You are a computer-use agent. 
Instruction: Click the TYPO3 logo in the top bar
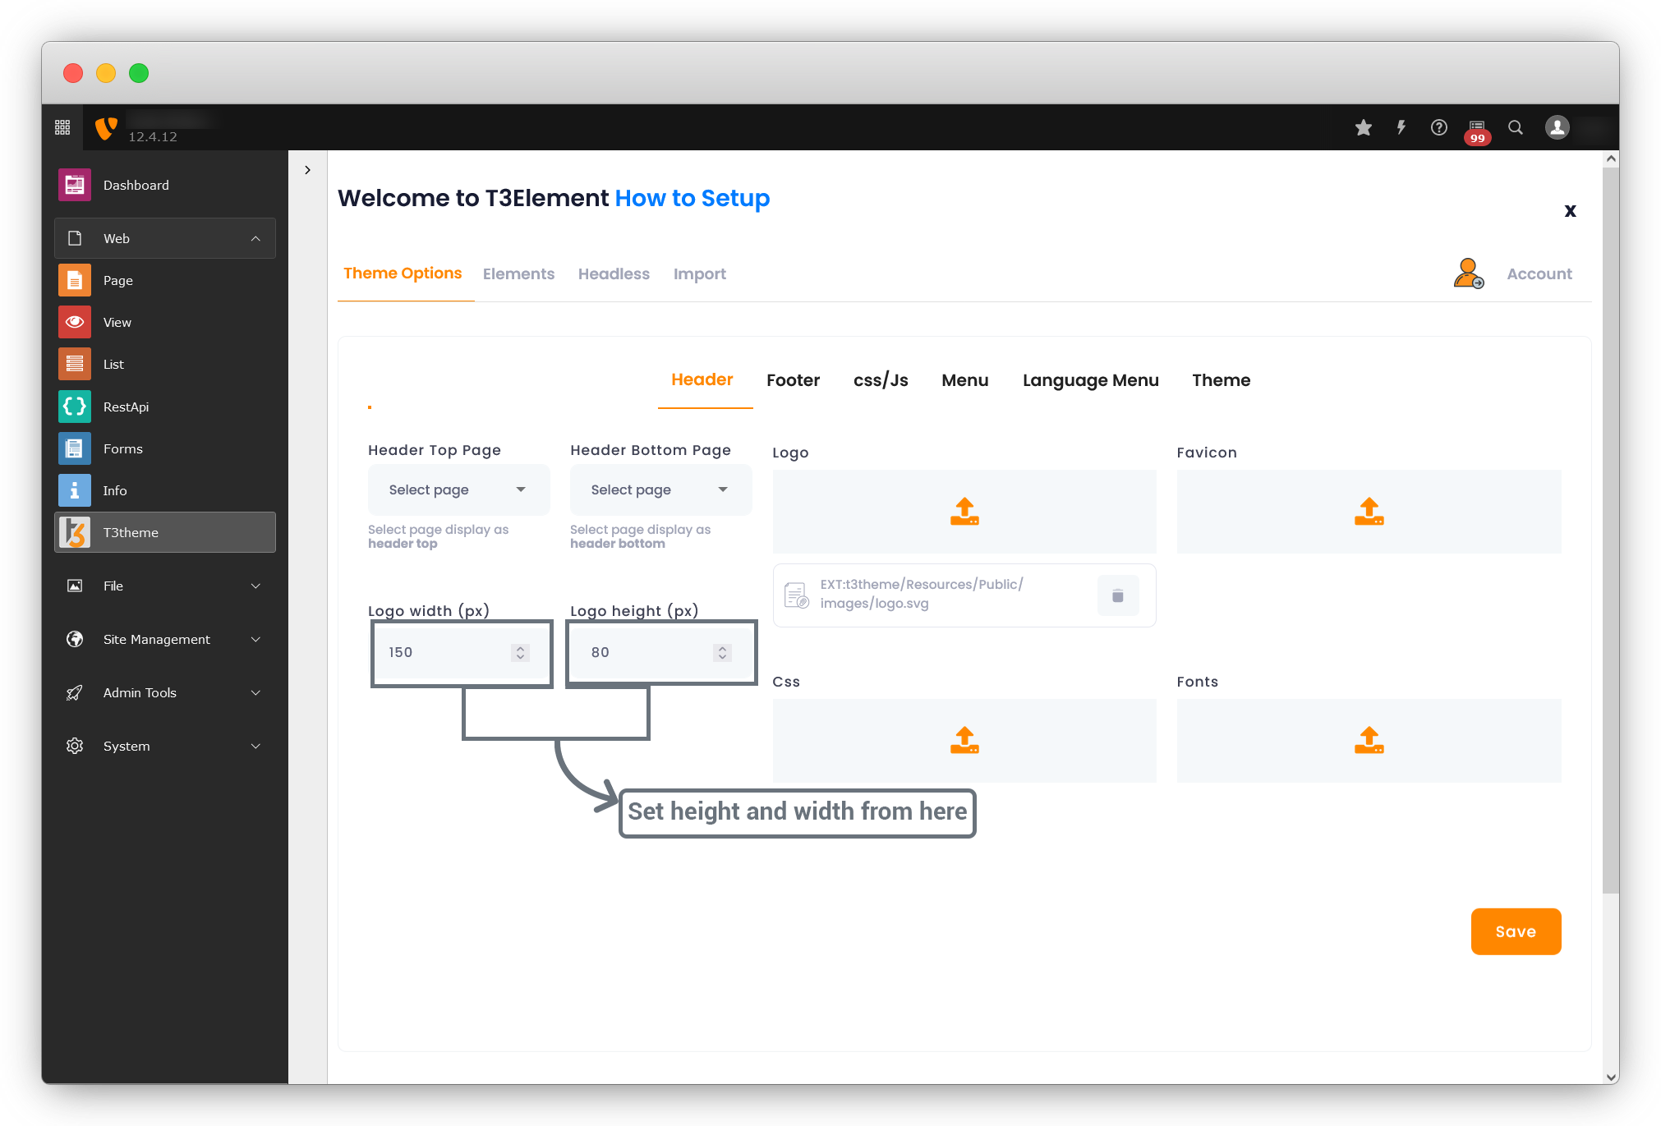pyautogui.click(x=106, y=128)
